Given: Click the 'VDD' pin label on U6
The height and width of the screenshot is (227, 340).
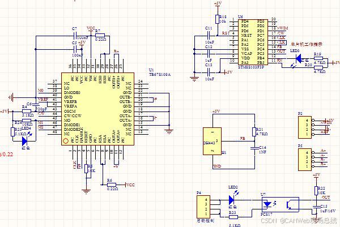Looking at the screenshot, I should (246, 58).
